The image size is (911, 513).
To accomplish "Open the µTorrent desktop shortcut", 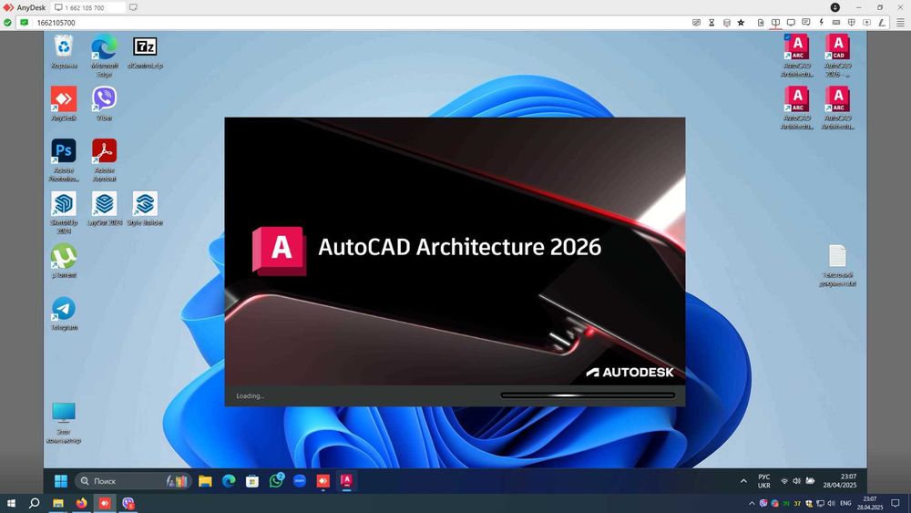I will tap(64, 261).
